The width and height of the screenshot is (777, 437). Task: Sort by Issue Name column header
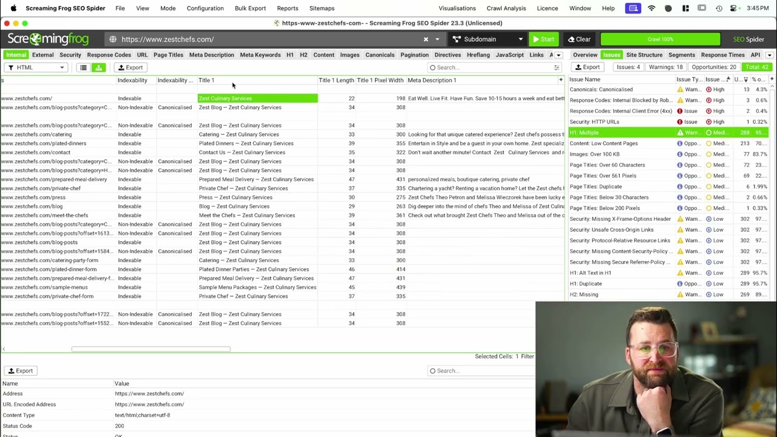point(620,80)
